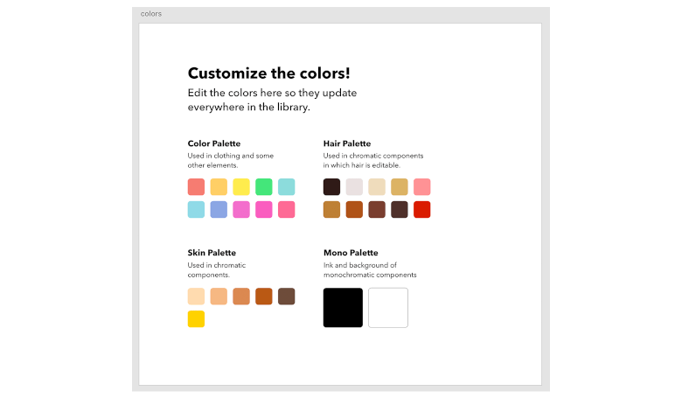Select the white background Mono Palette swatch
682x398 pixels.
coord(388,308)
